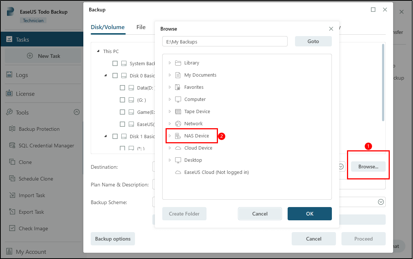
Task: Enable the Disk 1 Basic checkbox
Action: pyautogui.click(x=115, y=136)
